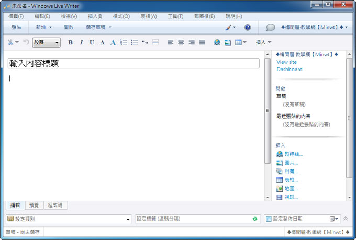The image size is (356, 240).
Task: Collapse the properties bar with double chevron
Action: pos(346,219)
